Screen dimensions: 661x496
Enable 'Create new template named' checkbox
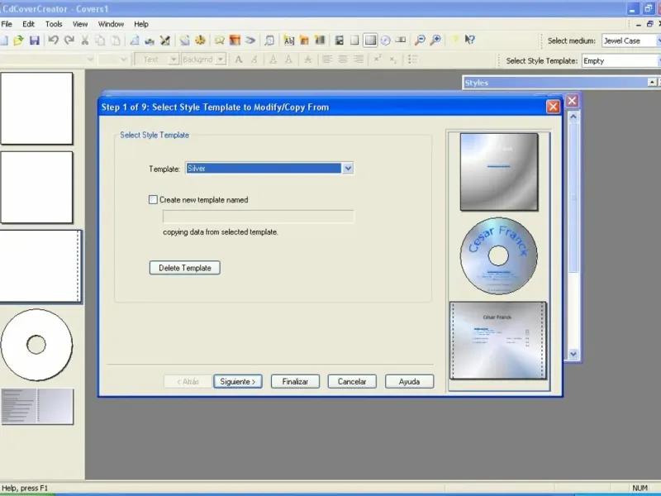[x=153, y=199]
